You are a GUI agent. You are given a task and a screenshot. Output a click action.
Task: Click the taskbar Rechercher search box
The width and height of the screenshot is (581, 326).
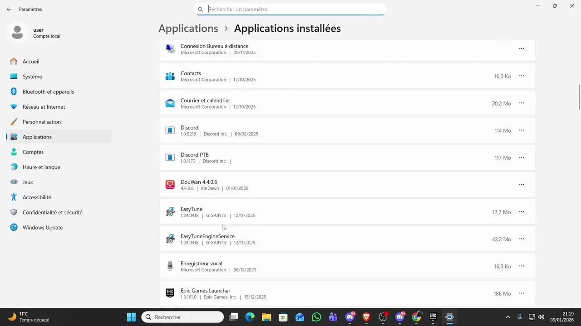coord(182,317)
